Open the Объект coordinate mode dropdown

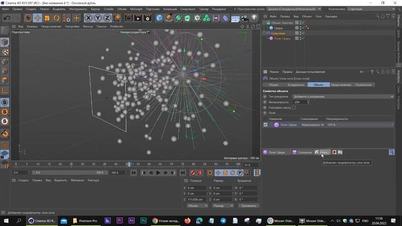[197, 206]
